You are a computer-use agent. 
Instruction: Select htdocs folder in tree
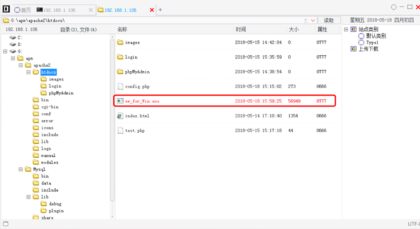49,72
